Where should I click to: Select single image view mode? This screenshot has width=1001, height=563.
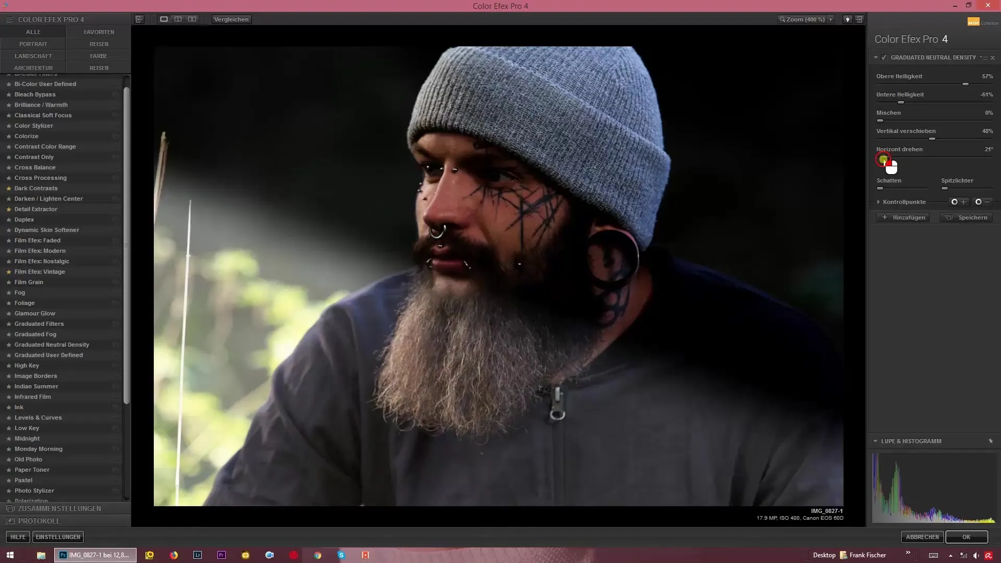[x=164, y=19]
